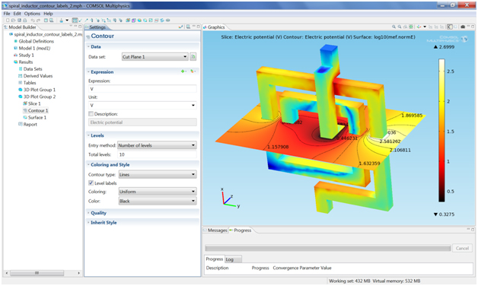This screenshot has height=286, width=478.
Task: Click the progress bar in Progress panel
Action: [328, 248]
